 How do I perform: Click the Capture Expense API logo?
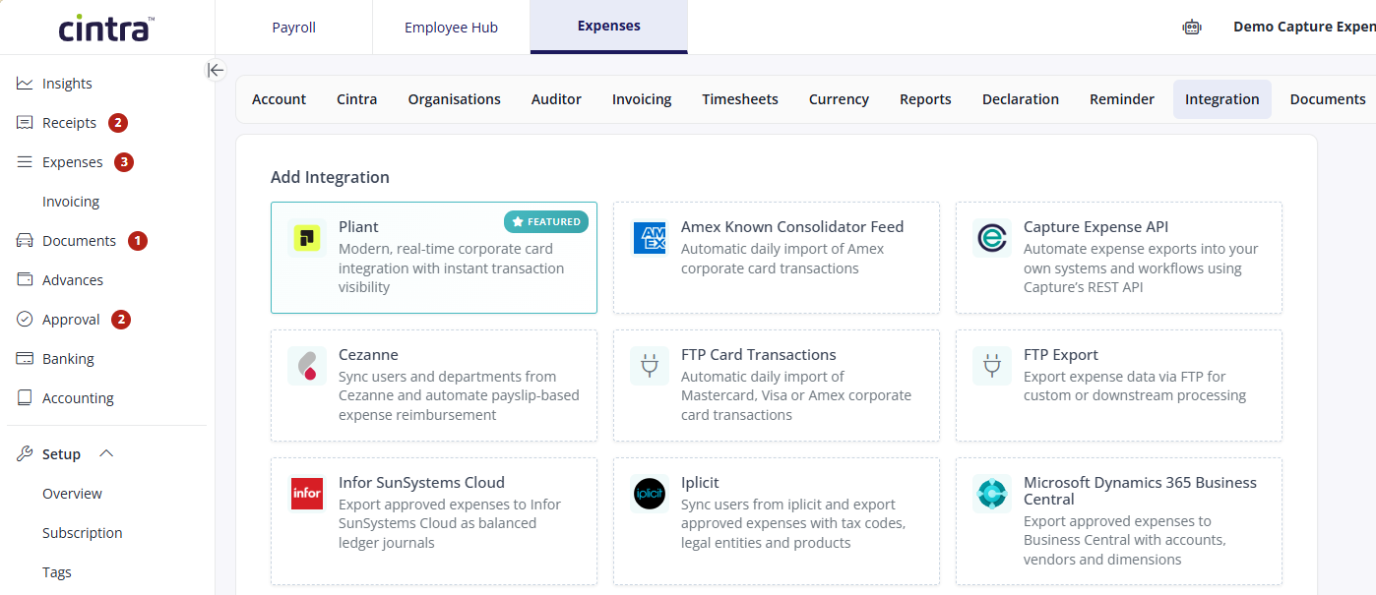click(x=992, y=238)
